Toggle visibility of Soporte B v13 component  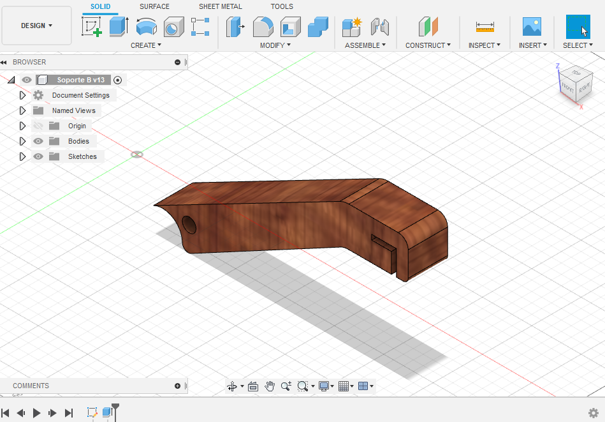point(26,80)
